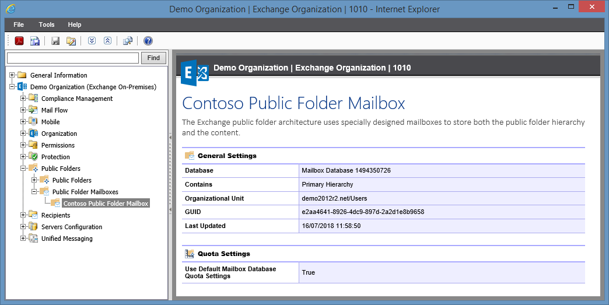609x305 pixels.
Task: Expand the Compliance Management node
Action: (23, 99)
